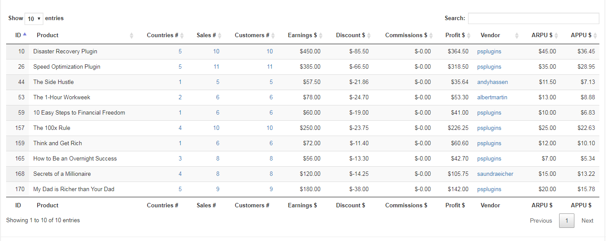Sort by Earnings $ sort icon
609x241 pixels.
[320, 35]
